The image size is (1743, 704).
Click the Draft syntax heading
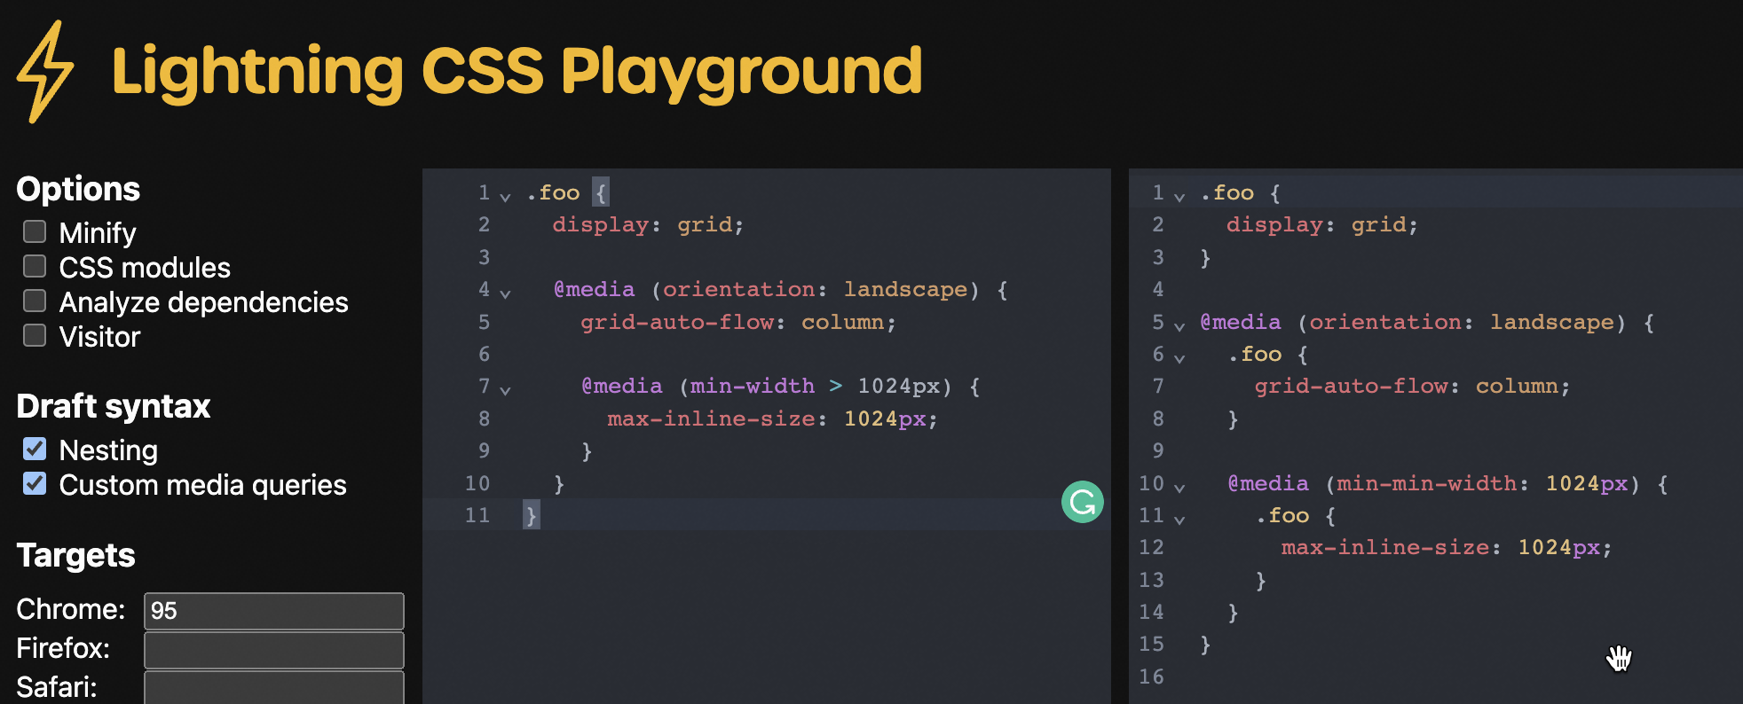(x=114, y=406)
